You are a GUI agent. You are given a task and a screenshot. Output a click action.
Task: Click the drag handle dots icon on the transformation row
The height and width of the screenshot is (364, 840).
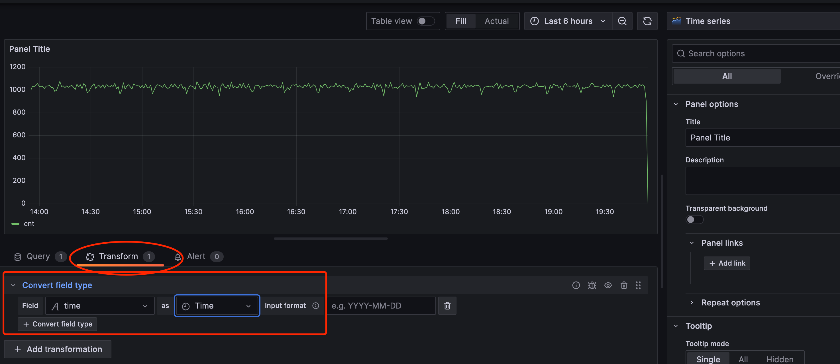click(x=638, y=285)
